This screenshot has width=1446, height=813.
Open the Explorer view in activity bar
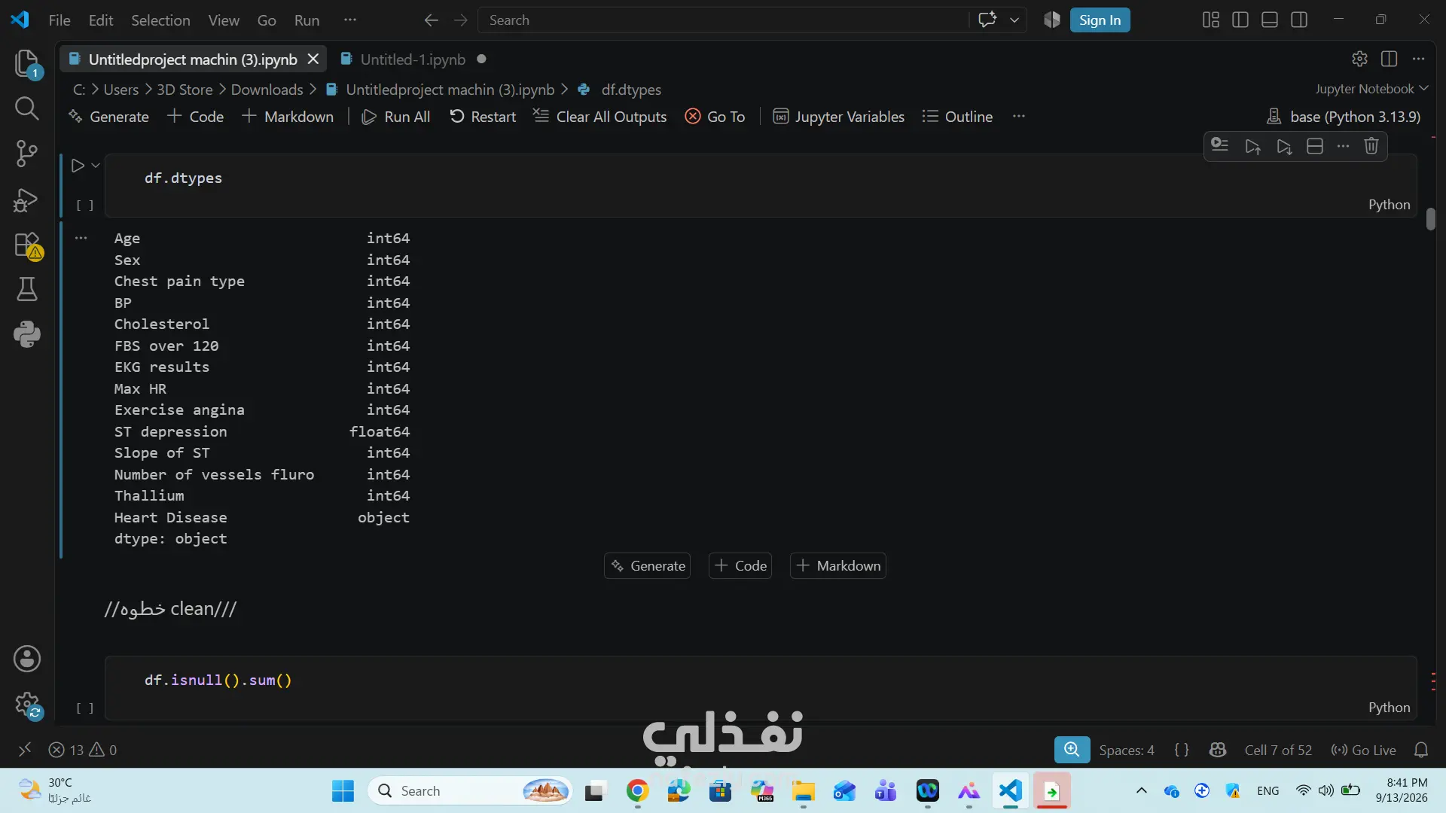click(27, 63)
